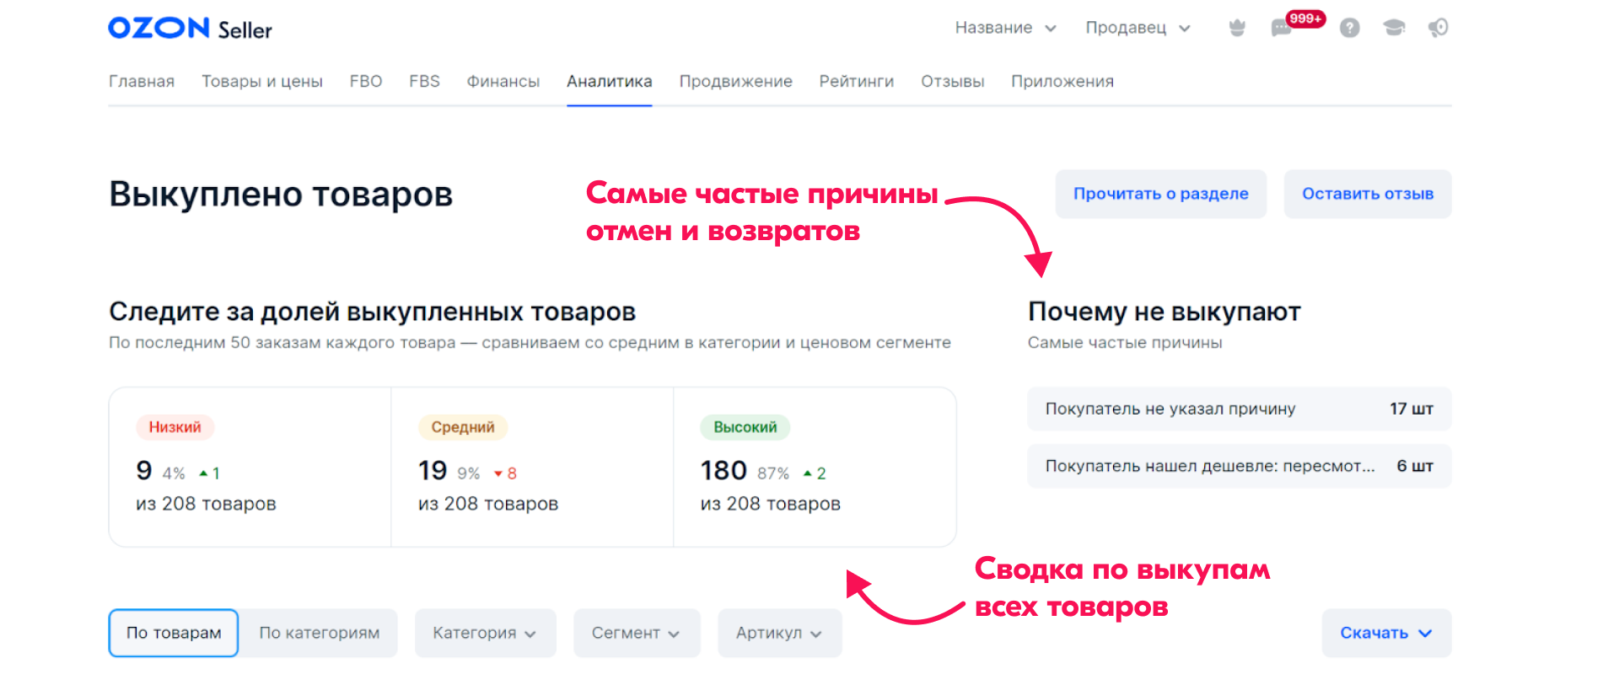Click the crown premium icon
This screenshot has height=674, width=1619.
coord(1237,28)
